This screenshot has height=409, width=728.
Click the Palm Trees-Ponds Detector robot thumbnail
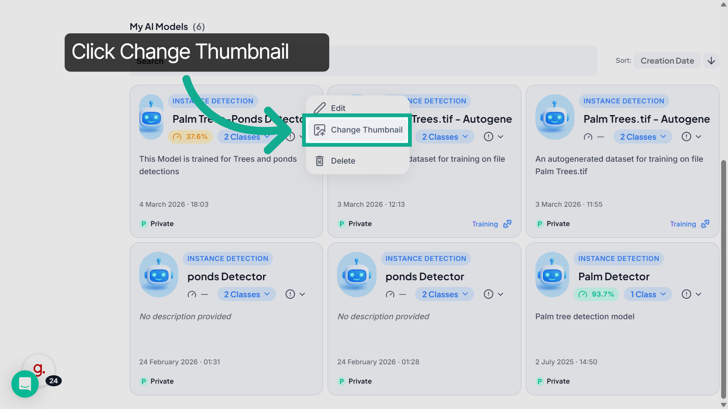(151, 117)
